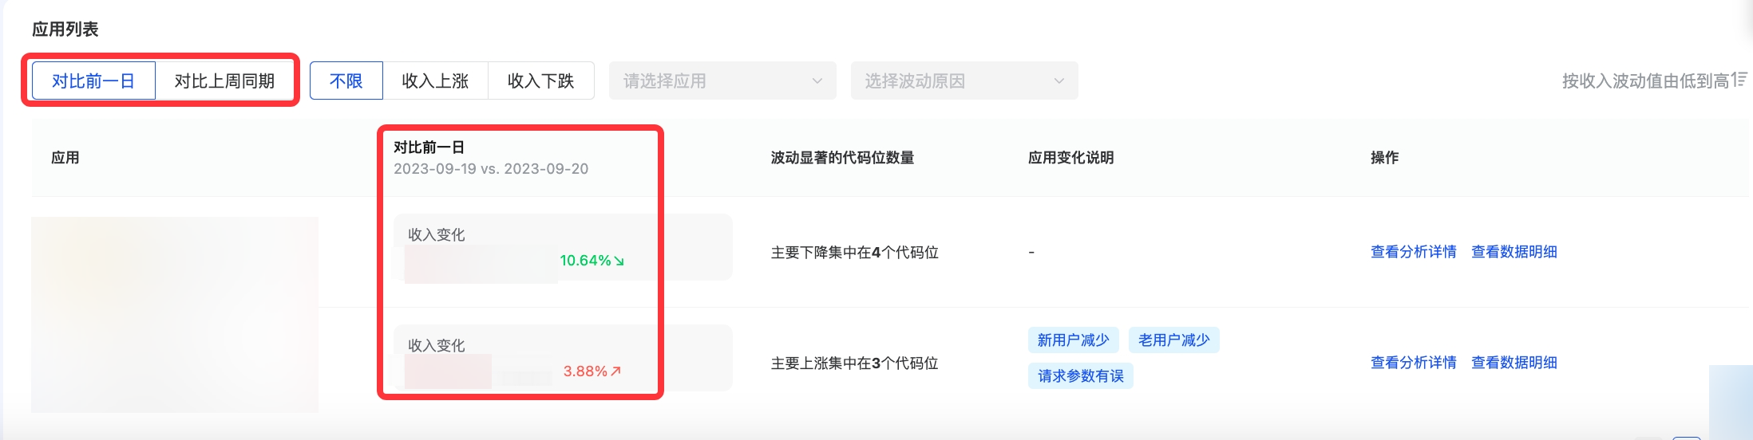Click the chevron in 请选择应用 selector
The height and width of the screenshot is (440, 1753).
[x=817, y=81]
